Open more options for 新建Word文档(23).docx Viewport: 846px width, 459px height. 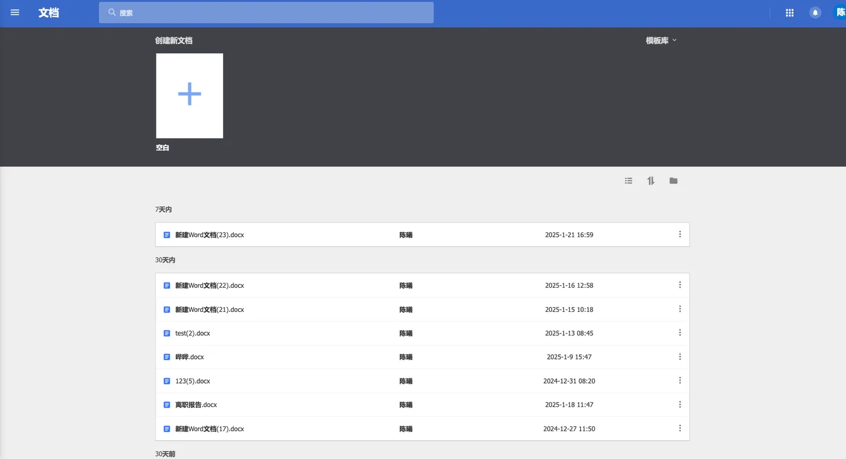[680, 235]
